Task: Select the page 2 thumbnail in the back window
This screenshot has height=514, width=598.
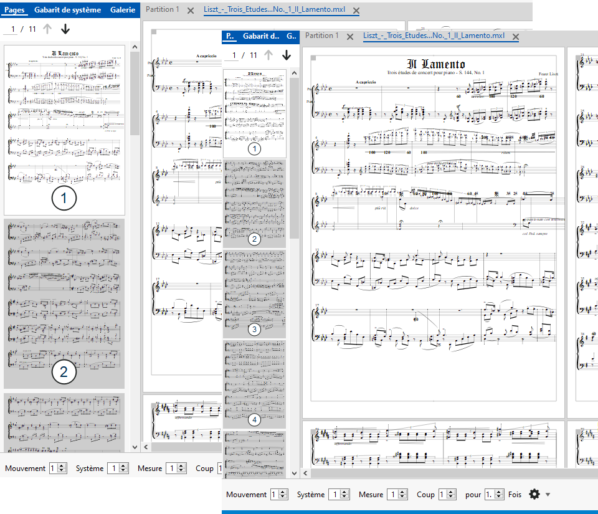Action: [x=64, y=303]
